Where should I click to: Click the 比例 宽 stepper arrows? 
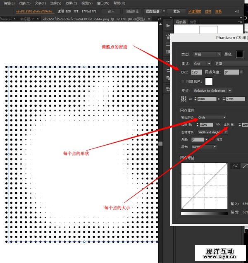point(197,124)
